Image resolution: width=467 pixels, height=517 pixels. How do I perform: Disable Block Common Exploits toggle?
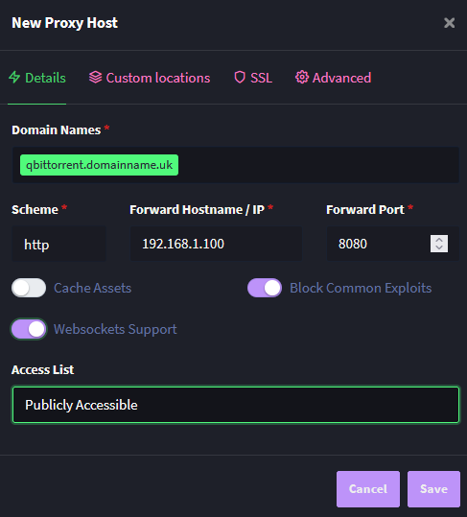265,288
